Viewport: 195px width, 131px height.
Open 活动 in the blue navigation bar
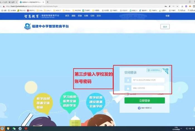click(x=99, y=16)
